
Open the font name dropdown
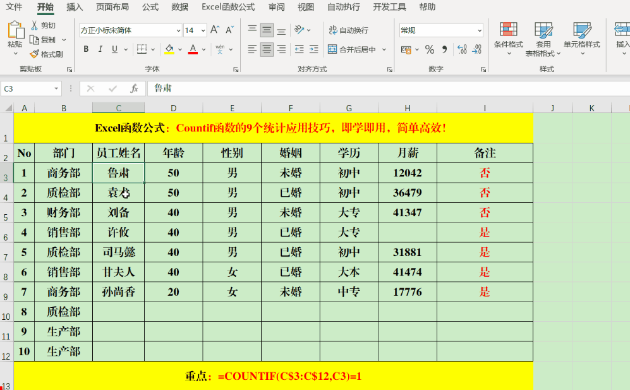pos(178,30)
